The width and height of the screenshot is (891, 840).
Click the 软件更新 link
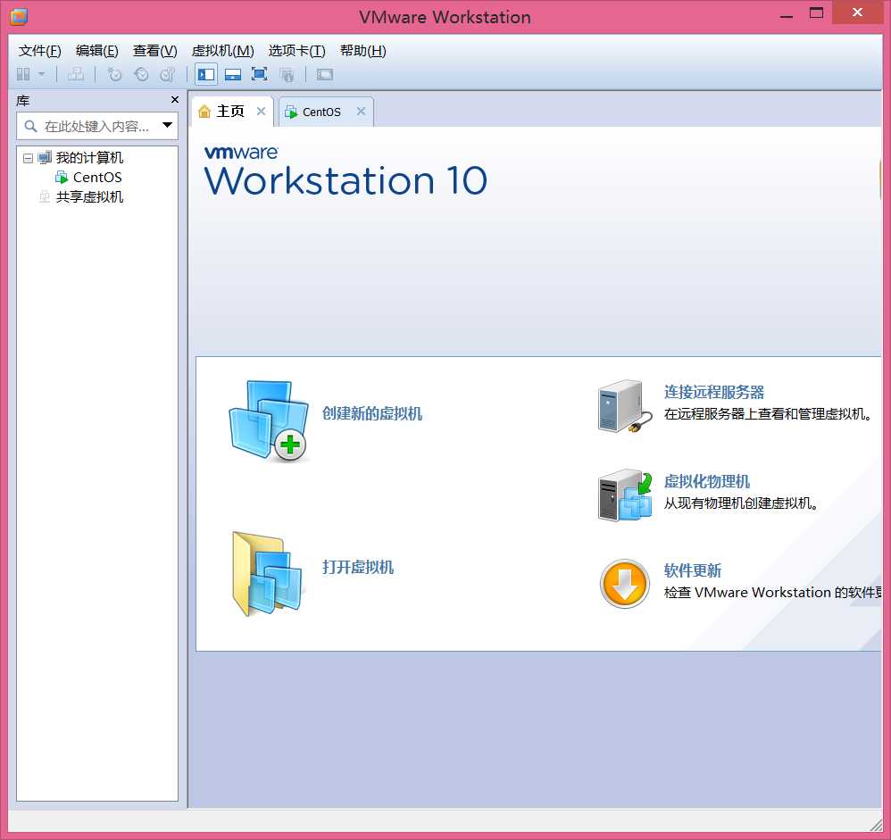pos(693,570)
